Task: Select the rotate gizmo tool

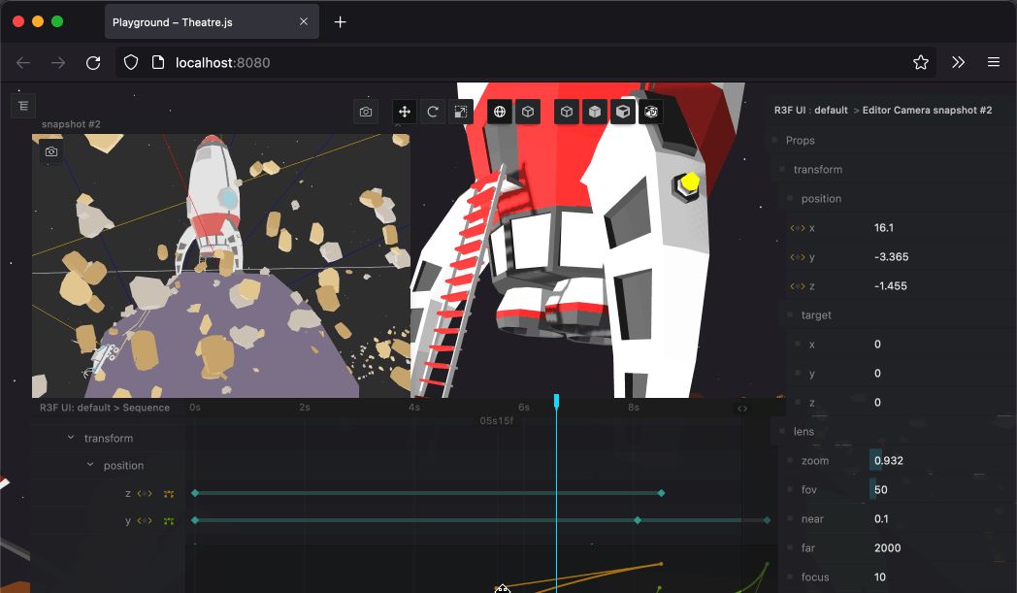Action: coord(433,113)
